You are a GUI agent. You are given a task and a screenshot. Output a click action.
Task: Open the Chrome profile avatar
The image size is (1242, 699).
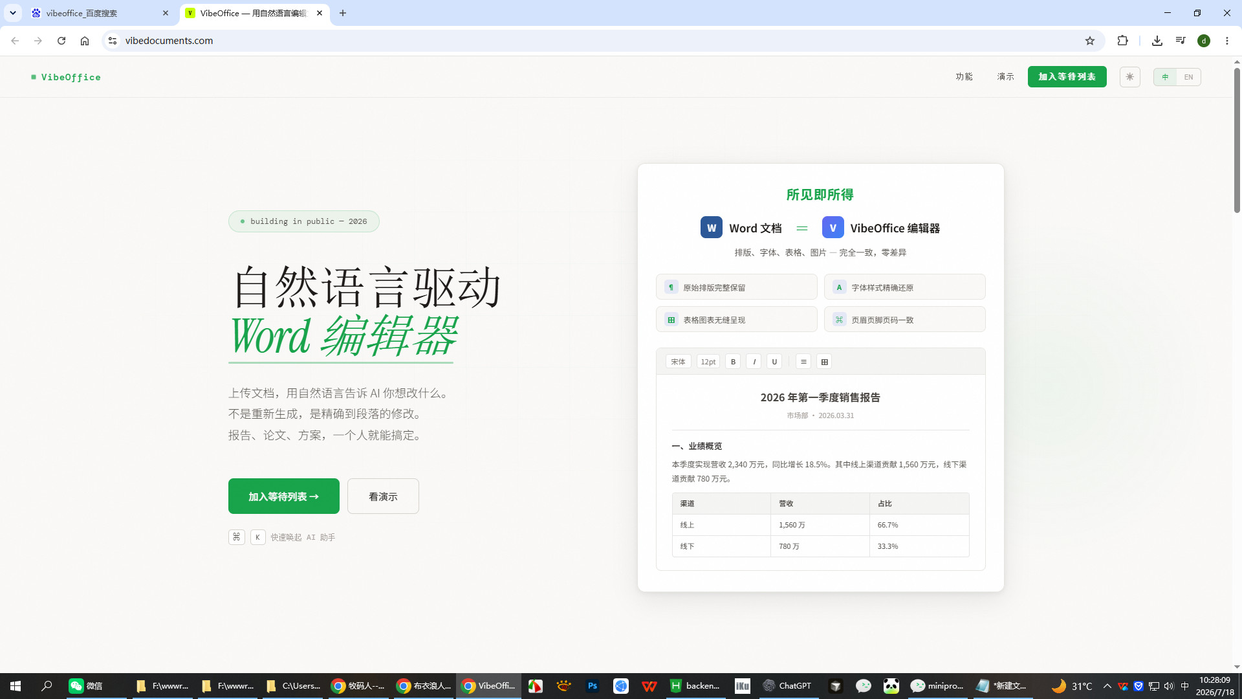[x=1204, y=41]
